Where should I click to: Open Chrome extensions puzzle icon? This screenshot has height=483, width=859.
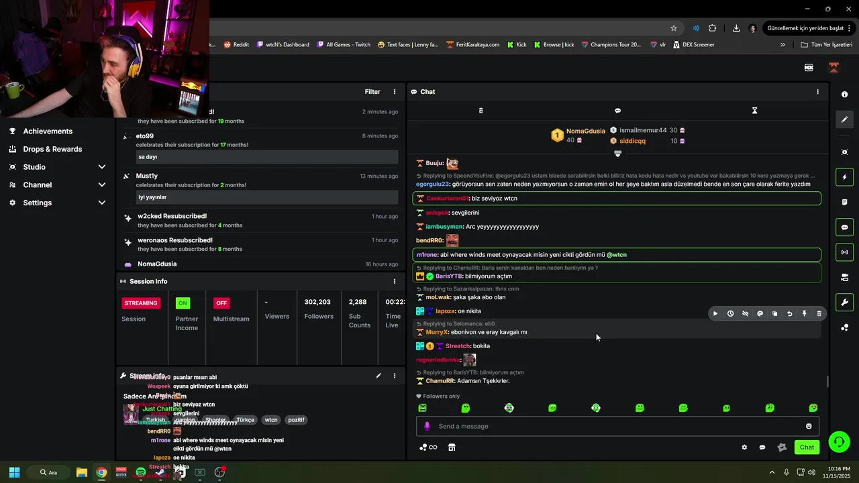[713, 28]
